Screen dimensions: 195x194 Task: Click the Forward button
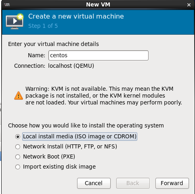point(172,183)
